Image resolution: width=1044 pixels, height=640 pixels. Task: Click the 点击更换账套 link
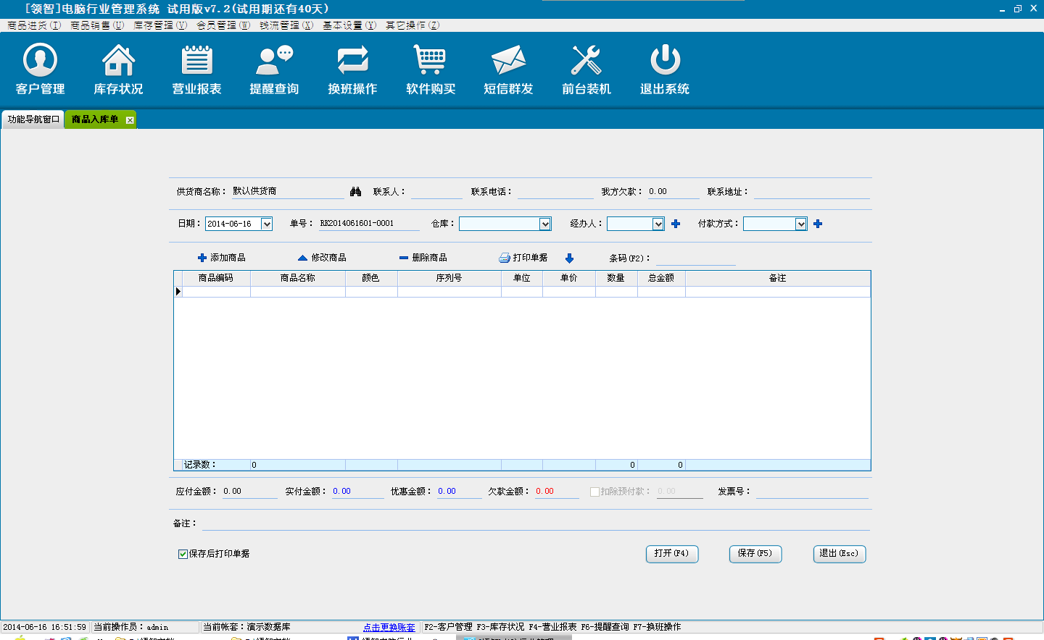coord(389,628)
